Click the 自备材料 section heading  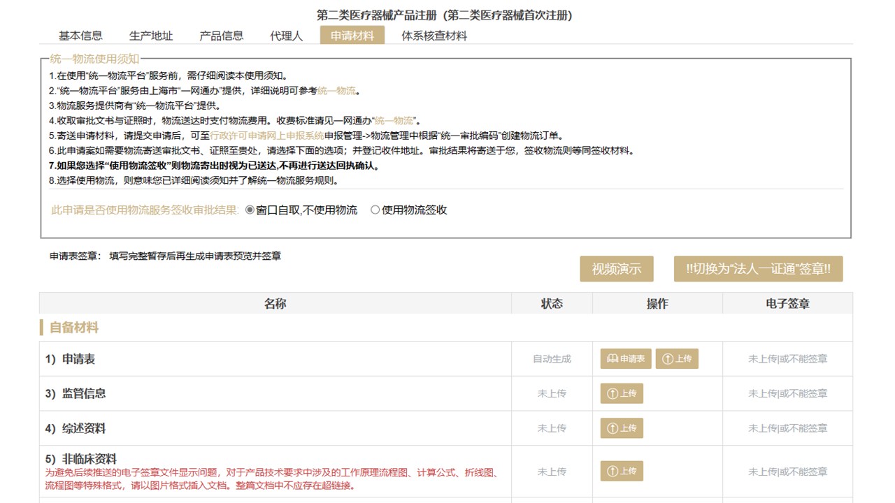coord(73,328)
